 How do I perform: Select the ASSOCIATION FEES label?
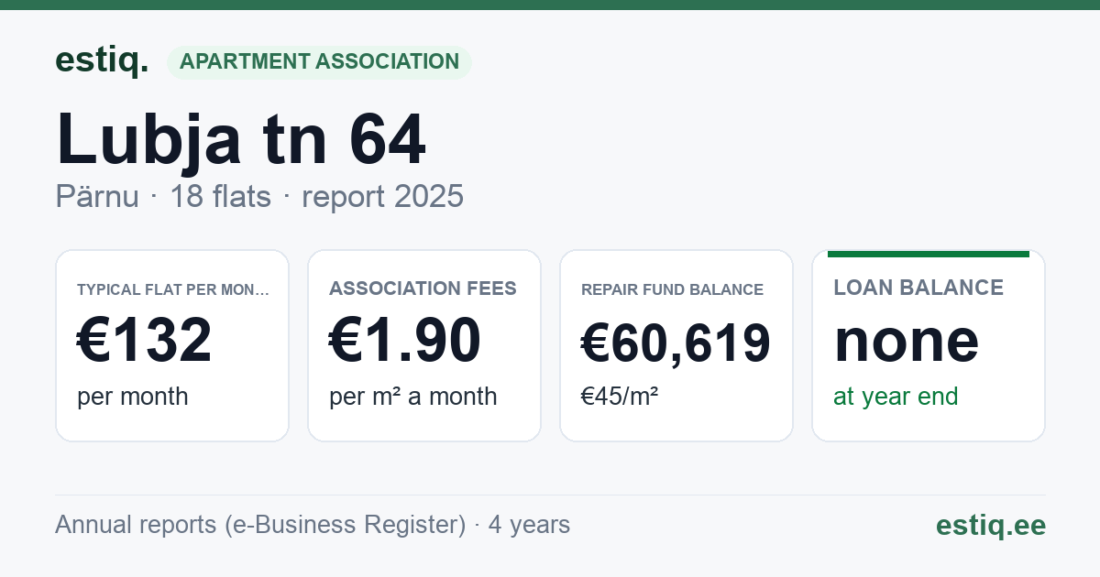[x=423, y=288]
